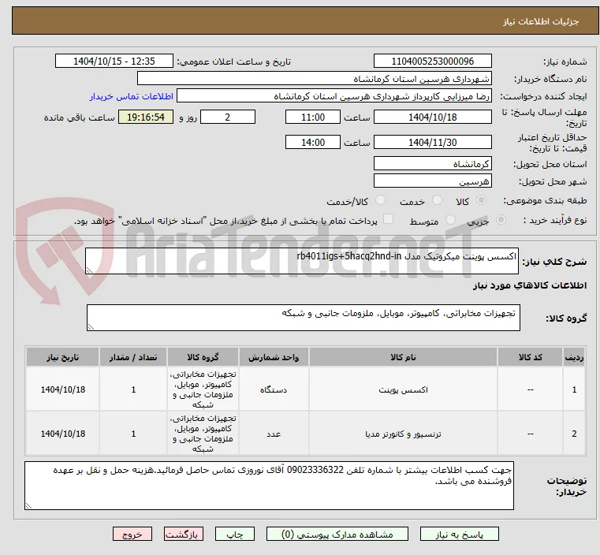Click the remaining time field 19:16:54
Image resolution: width=600 pixels, height=555 pixels.
146,117
